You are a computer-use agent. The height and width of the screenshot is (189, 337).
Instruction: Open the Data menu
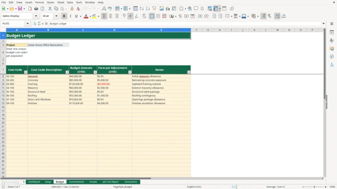click(70, 2)
